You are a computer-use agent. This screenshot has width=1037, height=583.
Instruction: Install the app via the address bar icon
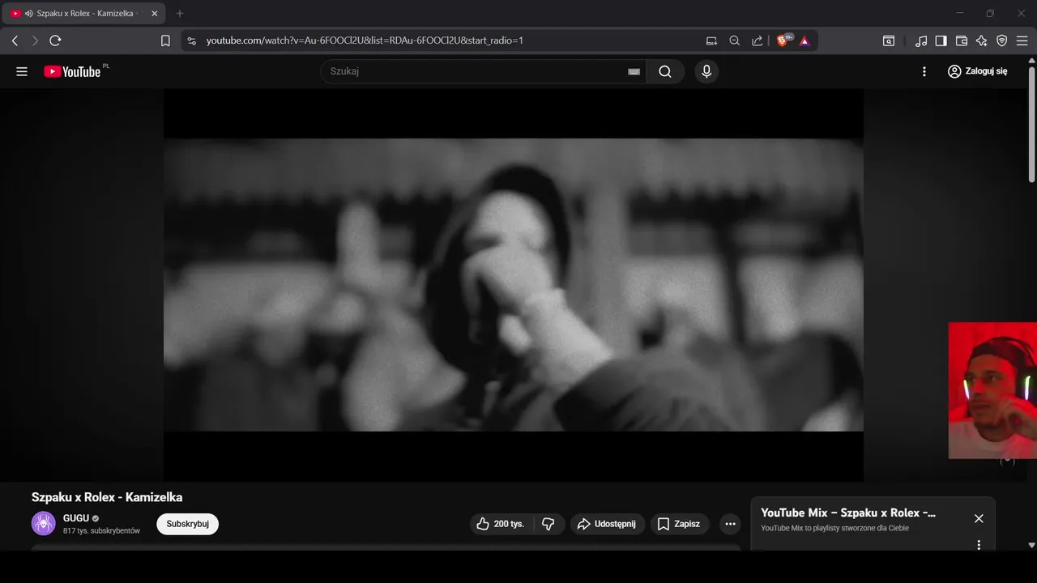pos(711,40)
